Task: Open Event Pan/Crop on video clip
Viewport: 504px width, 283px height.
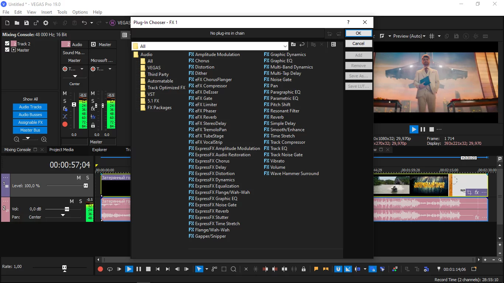Action: (469, 192)
